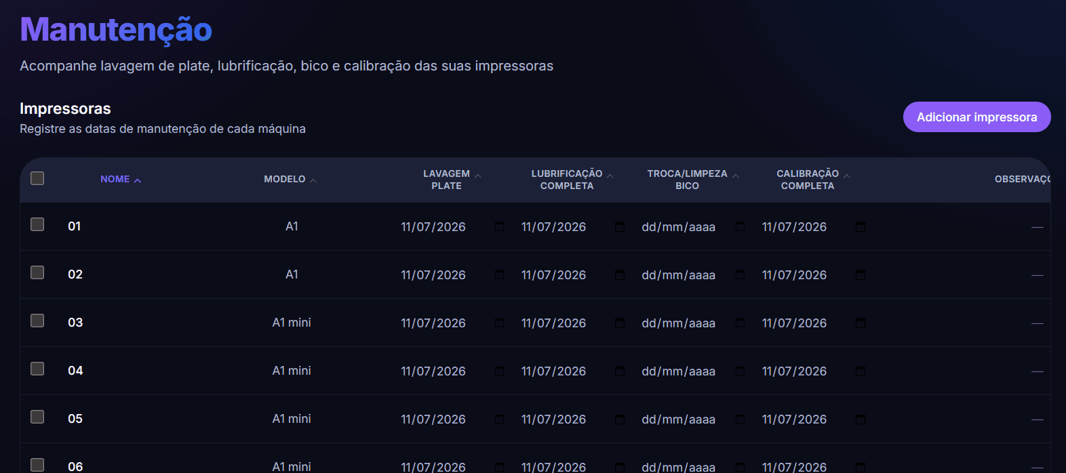Open calendar icon for printer 04 Calibração date
This screenshot has height=473, width=1066.
click(x=861, y=371)
